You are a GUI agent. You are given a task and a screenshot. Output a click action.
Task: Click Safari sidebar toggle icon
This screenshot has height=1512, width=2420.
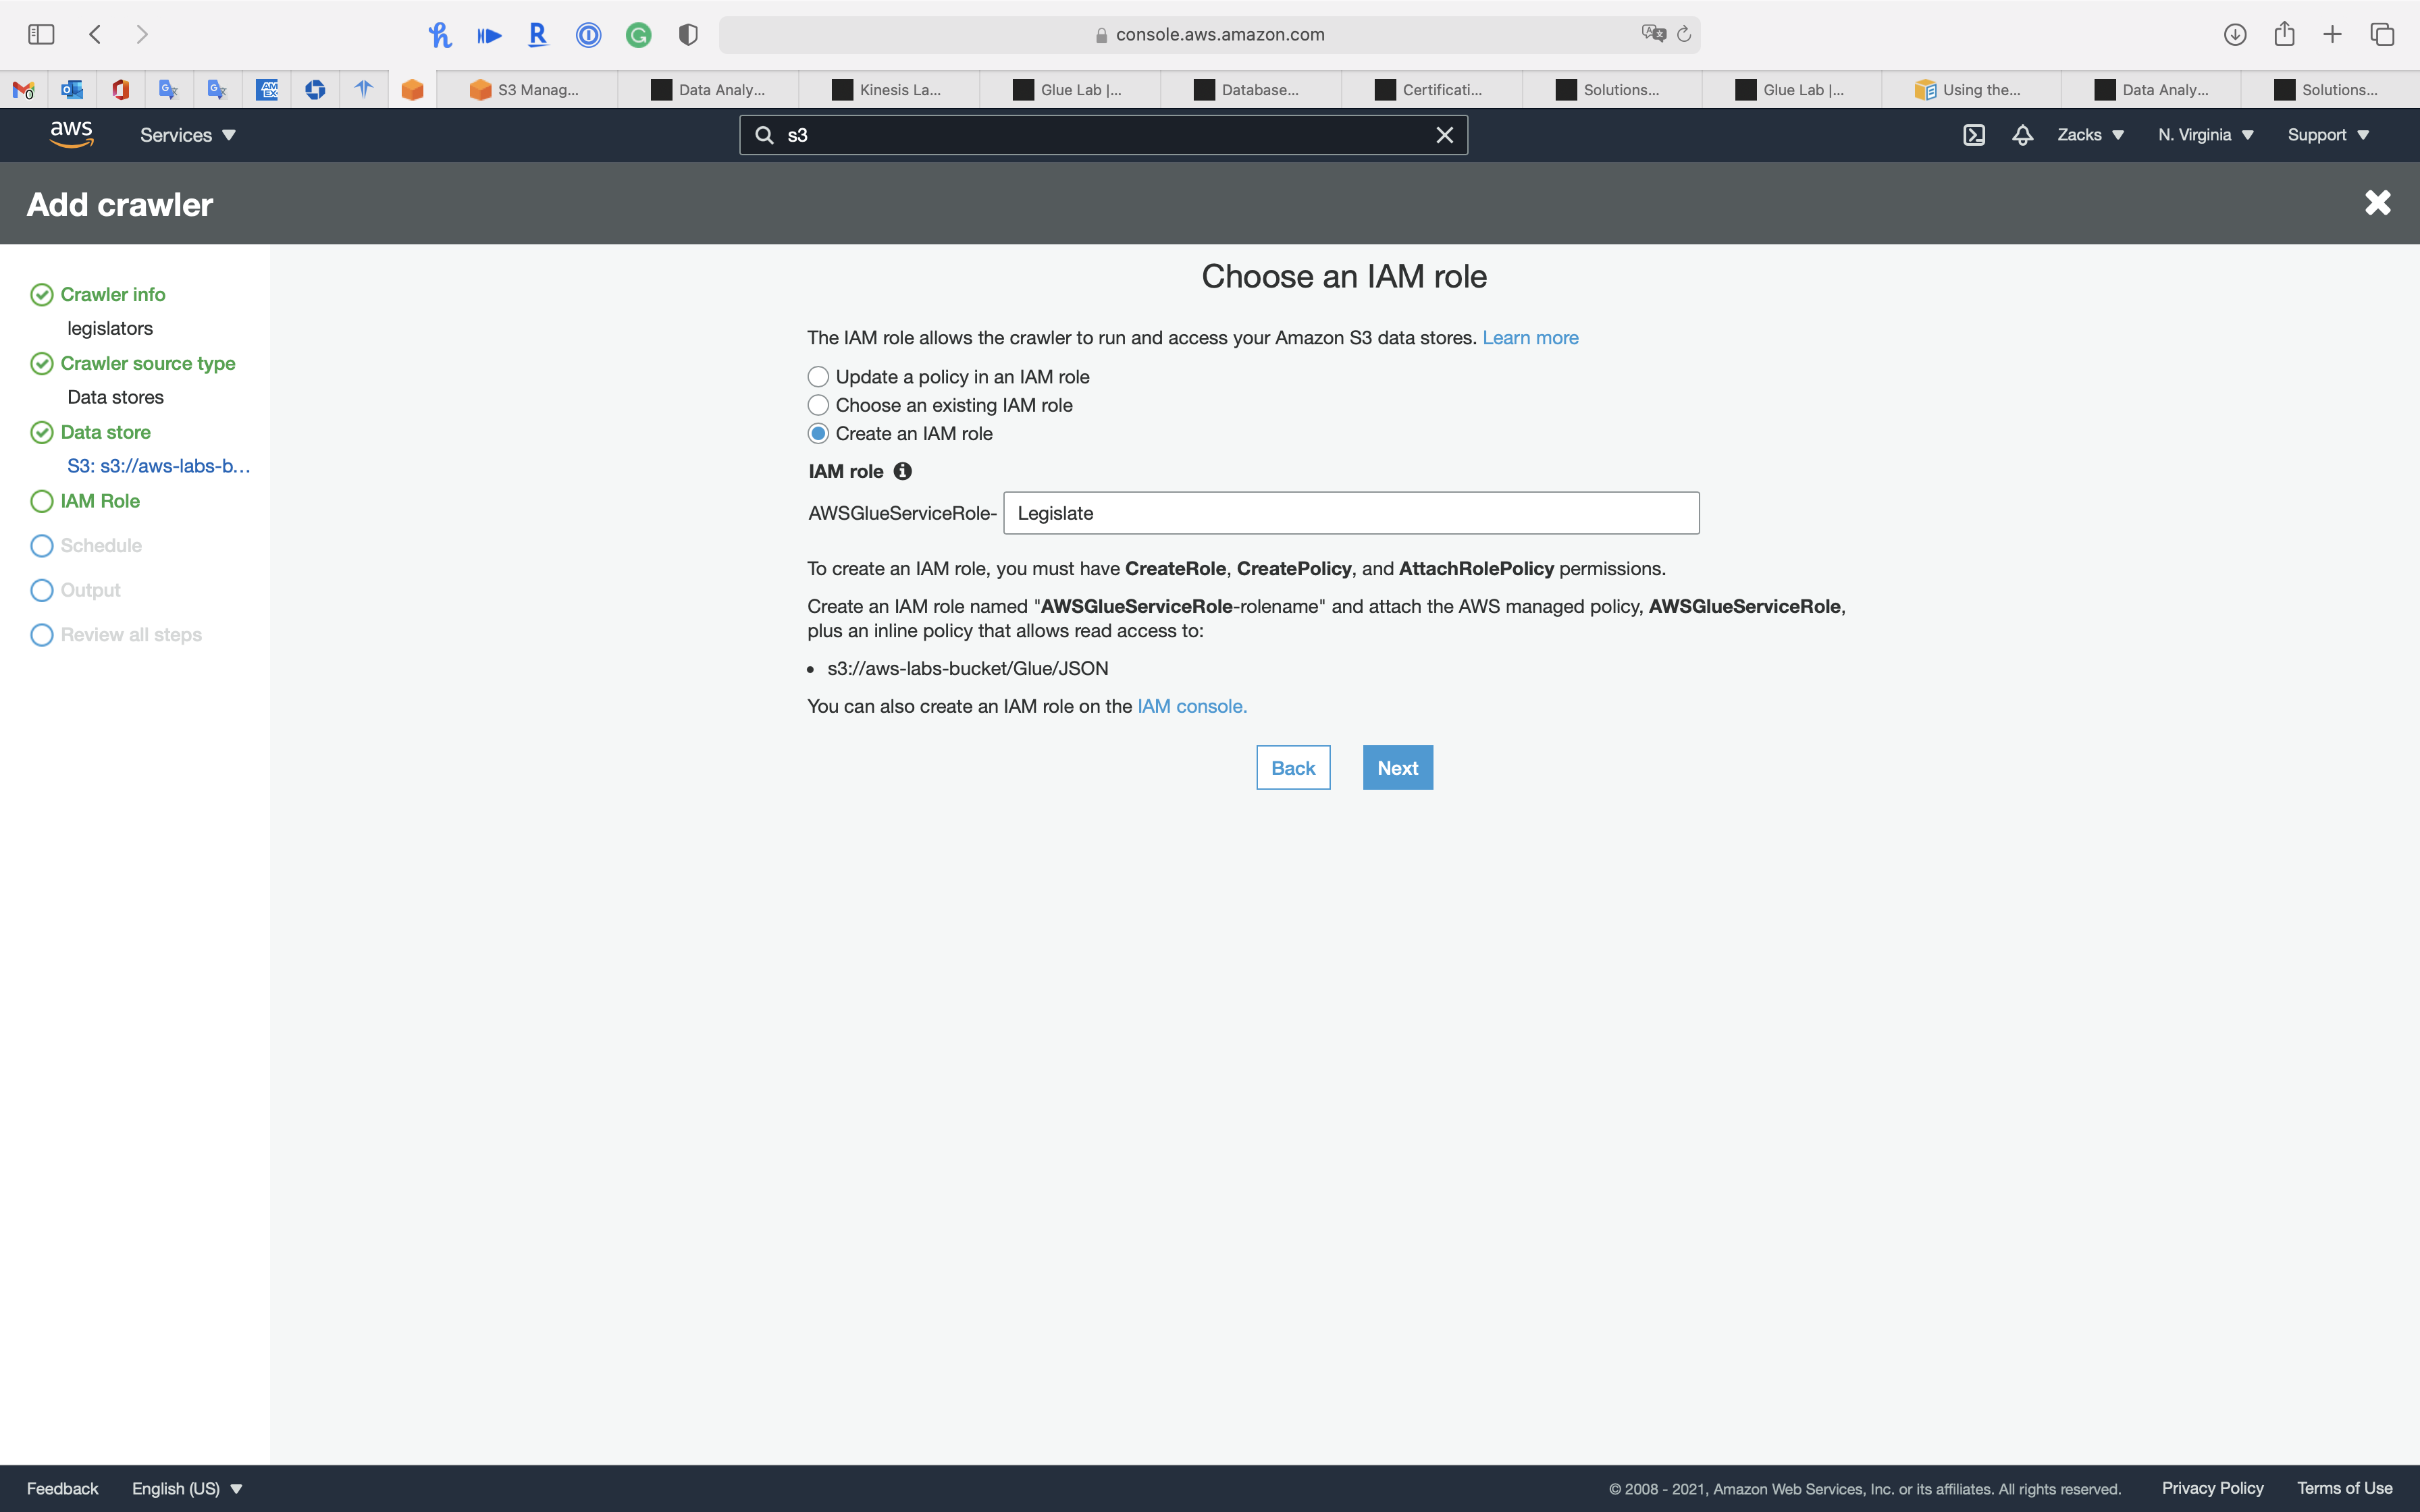point(41,35)
